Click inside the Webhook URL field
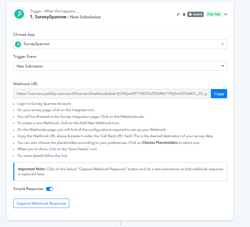This screenshot has height=227, width=250. (112, 94)
